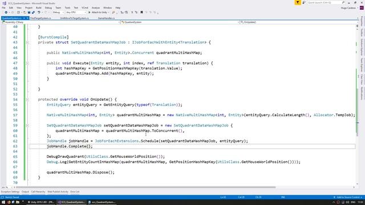The width and height of the screenshot is (365, 205).
Task: Switch to GameHandler.cs tab
Action: 106,18
